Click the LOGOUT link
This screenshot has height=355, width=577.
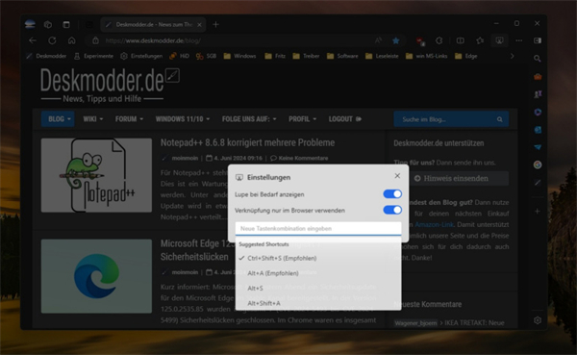click(345, 119)
